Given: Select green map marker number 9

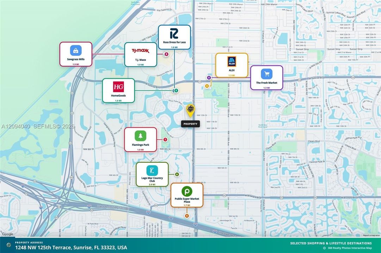Looking at the screenshot, I should (177, 174).
